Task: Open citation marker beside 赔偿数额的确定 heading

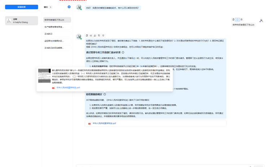Action: [x=105, y=94]
